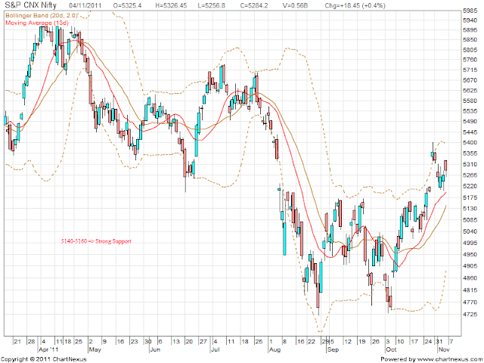Click the '21' date axis label
The width and height of the screenshot is (484, 363).
pos(17,341)
